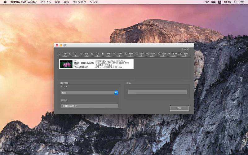Open Spotlight search magnifier icon
This screenshot has width=248, height=155.
(x=236, y=2)
